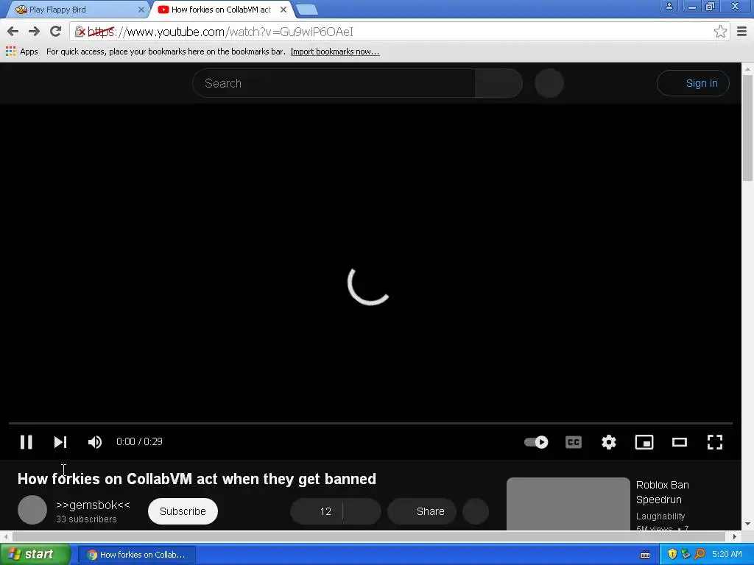Click the magnifier tray icon
The height and width of the screenshot is (565, 754).
click(x=700, y=555)
